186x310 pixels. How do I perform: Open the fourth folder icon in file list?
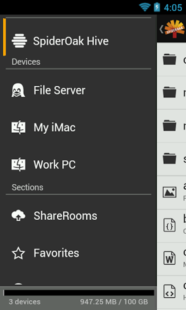[x=170, y=158]
